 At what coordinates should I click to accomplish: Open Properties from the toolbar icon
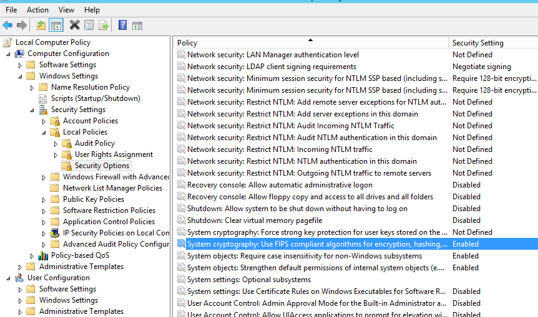[x=89, y=25]
